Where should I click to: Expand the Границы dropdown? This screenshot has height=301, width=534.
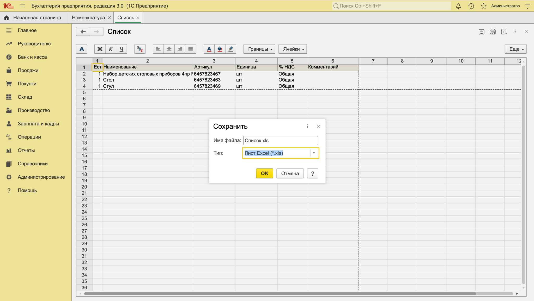tap(259, 49)
